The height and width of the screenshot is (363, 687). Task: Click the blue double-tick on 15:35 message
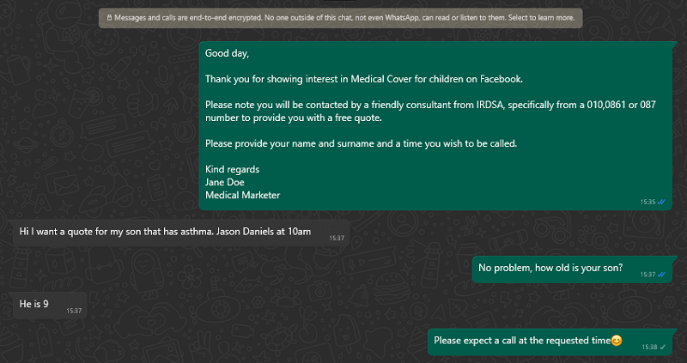pyautogui.click(x=661, y=202)
